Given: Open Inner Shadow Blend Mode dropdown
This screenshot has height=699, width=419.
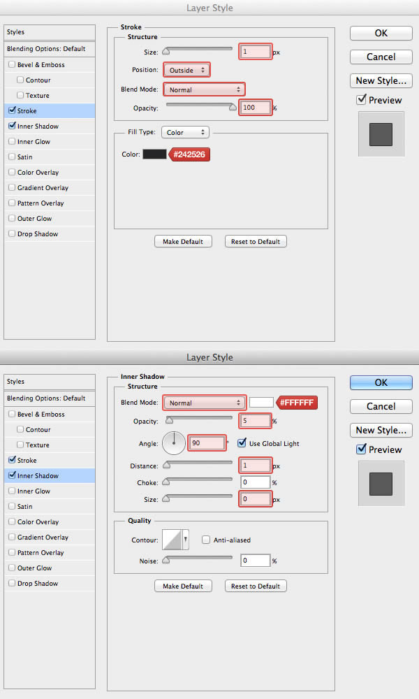Looking at the screenshot, I should tap(204, 403).
